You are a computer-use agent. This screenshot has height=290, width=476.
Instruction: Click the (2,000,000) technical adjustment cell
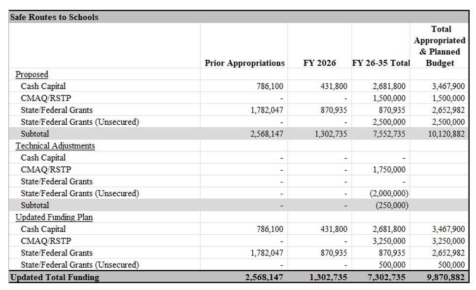(x=389, y=193)
